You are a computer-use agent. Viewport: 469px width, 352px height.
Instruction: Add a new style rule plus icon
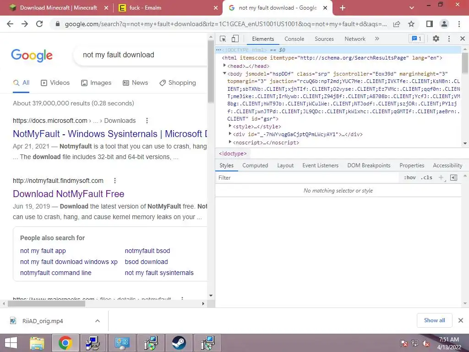pos(441,178)
